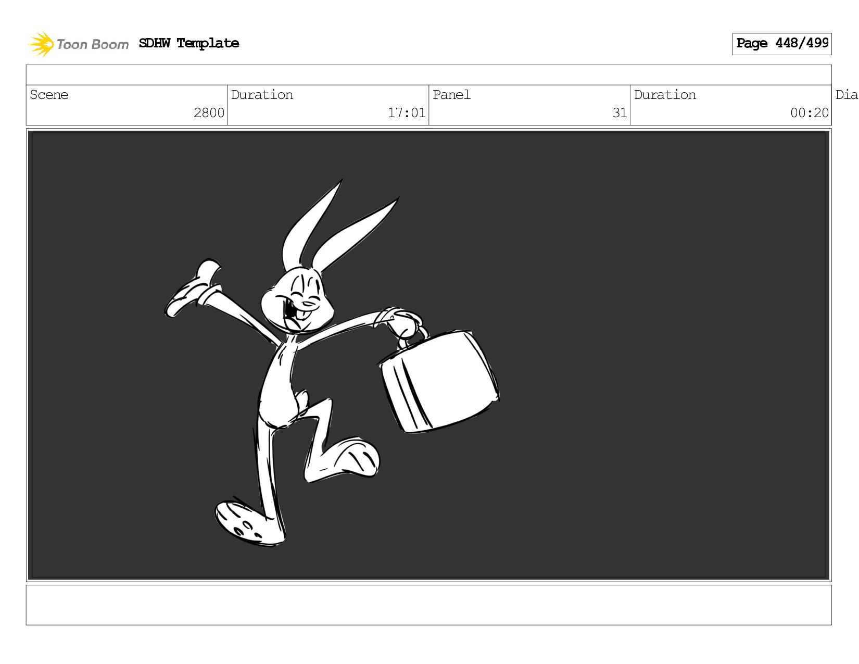Viewport: 859px width, 664px height.
Task: Click the Scene label
Action: [49, 95]
